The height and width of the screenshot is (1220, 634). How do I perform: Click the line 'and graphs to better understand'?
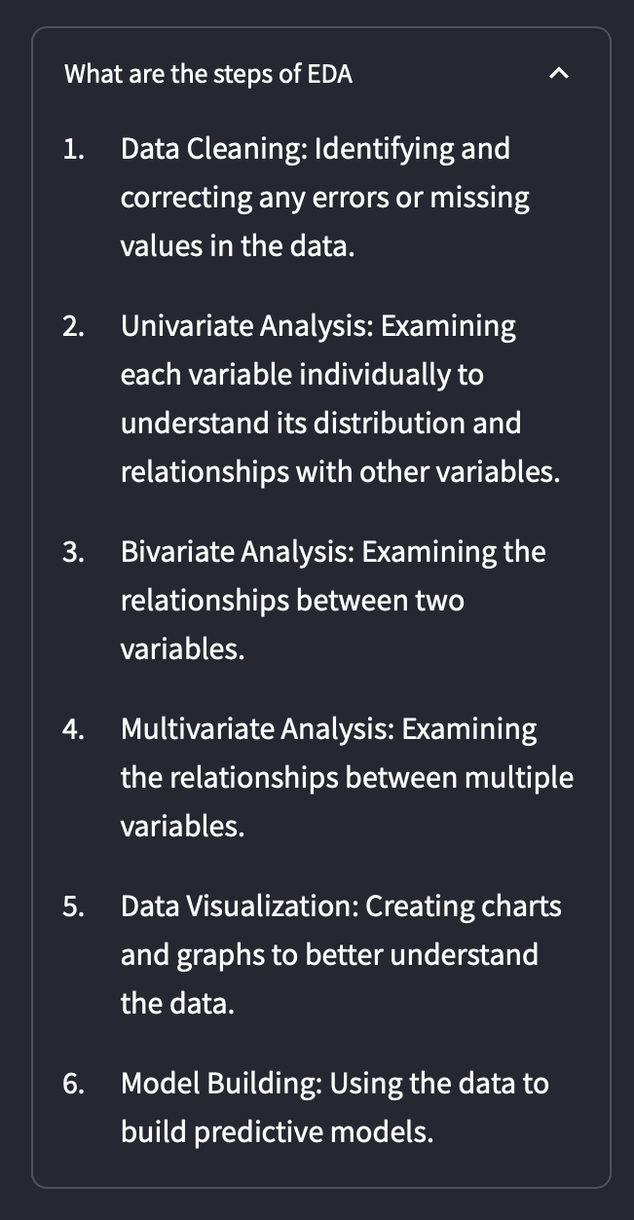[x=329, y=955]
